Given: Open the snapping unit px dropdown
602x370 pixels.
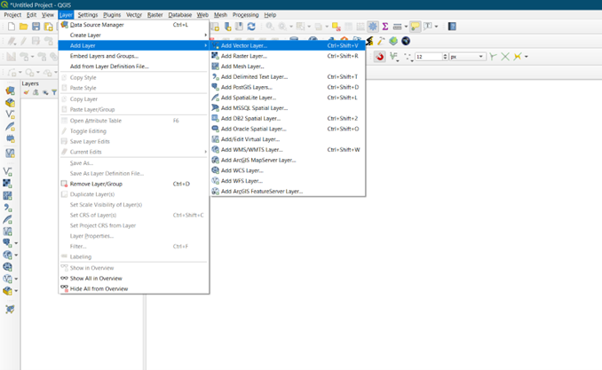Looking at the screenshot, I should pyautogui.click(x=468, y=57).
